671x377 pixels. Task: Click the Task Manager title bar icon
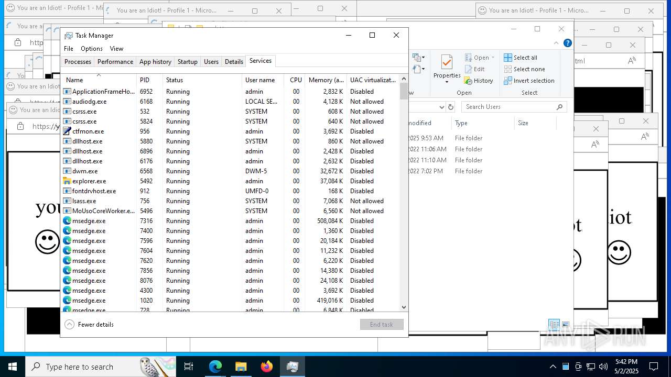68,36
